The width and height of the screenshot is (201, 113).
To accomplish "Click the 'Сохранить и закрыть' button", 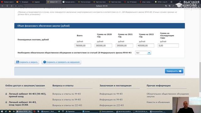I will 27,62.
